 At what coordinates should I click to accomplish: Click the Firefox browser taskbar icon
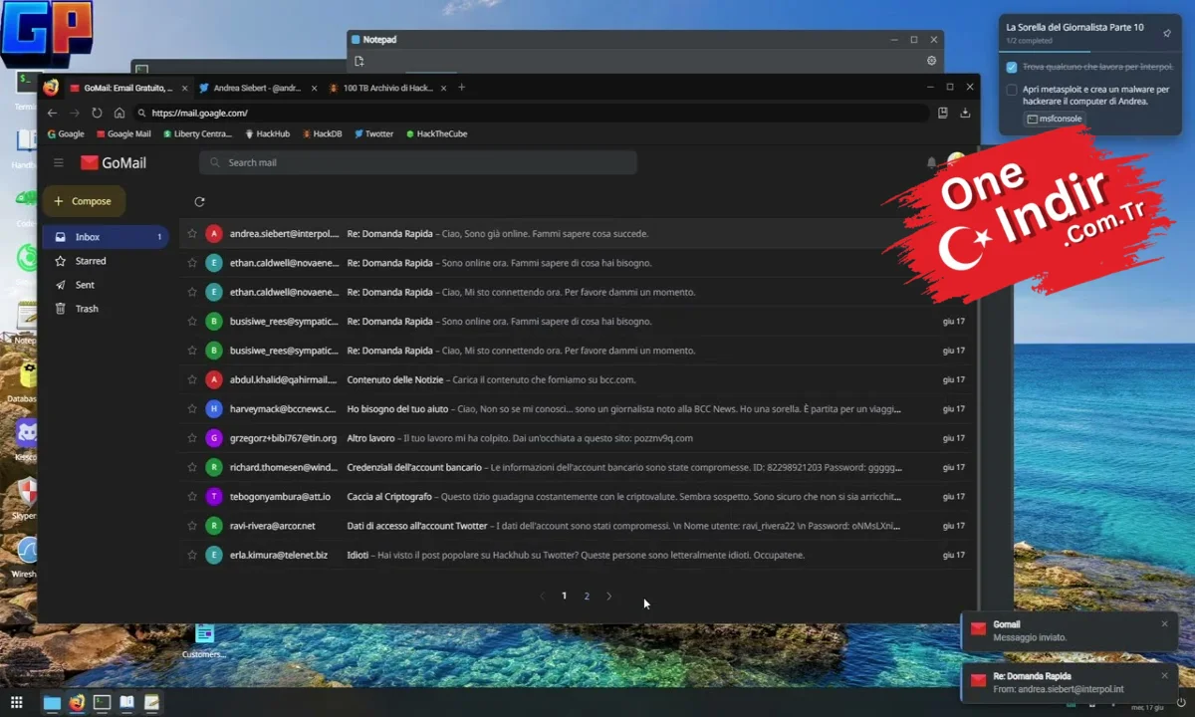click(78, 702)
